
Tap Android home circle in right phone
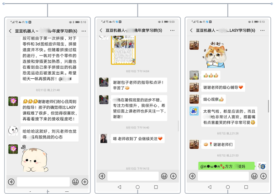(x=228, y=187)
